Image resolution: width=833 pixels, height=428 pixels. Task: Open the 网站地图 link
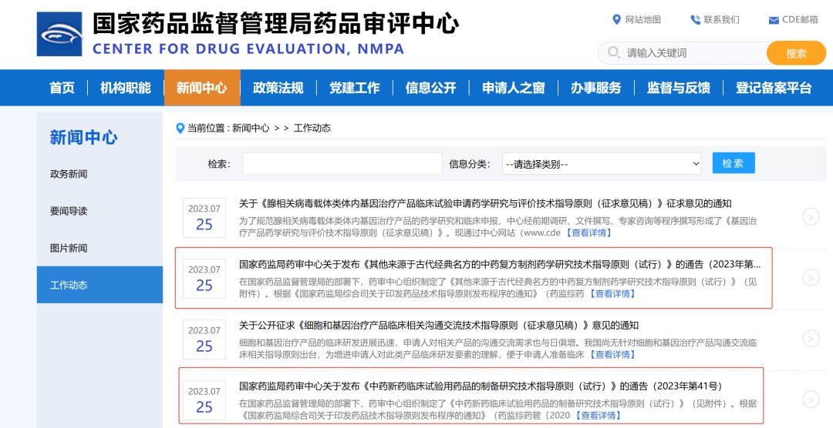[642, 19]
